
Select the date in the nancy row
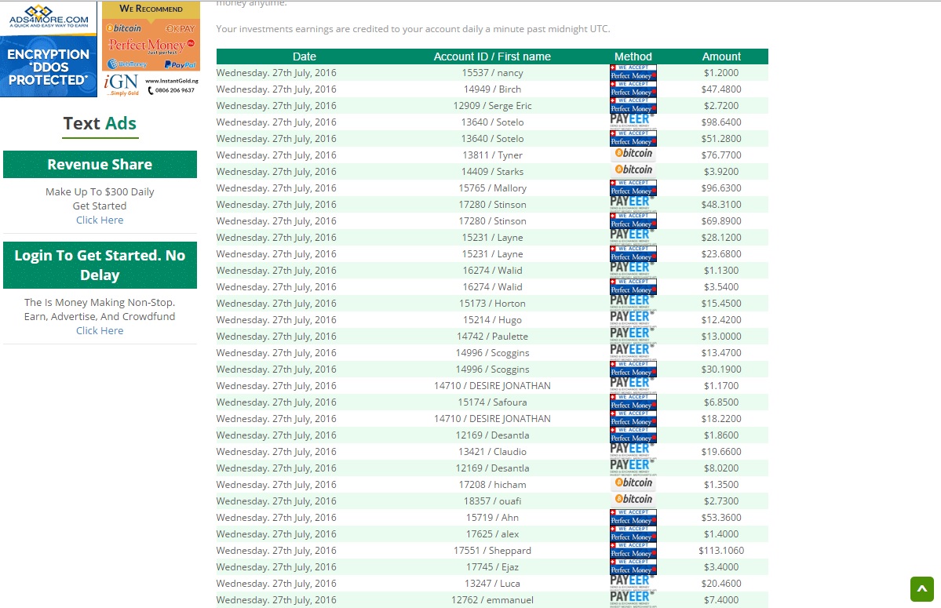pos(276,72)
